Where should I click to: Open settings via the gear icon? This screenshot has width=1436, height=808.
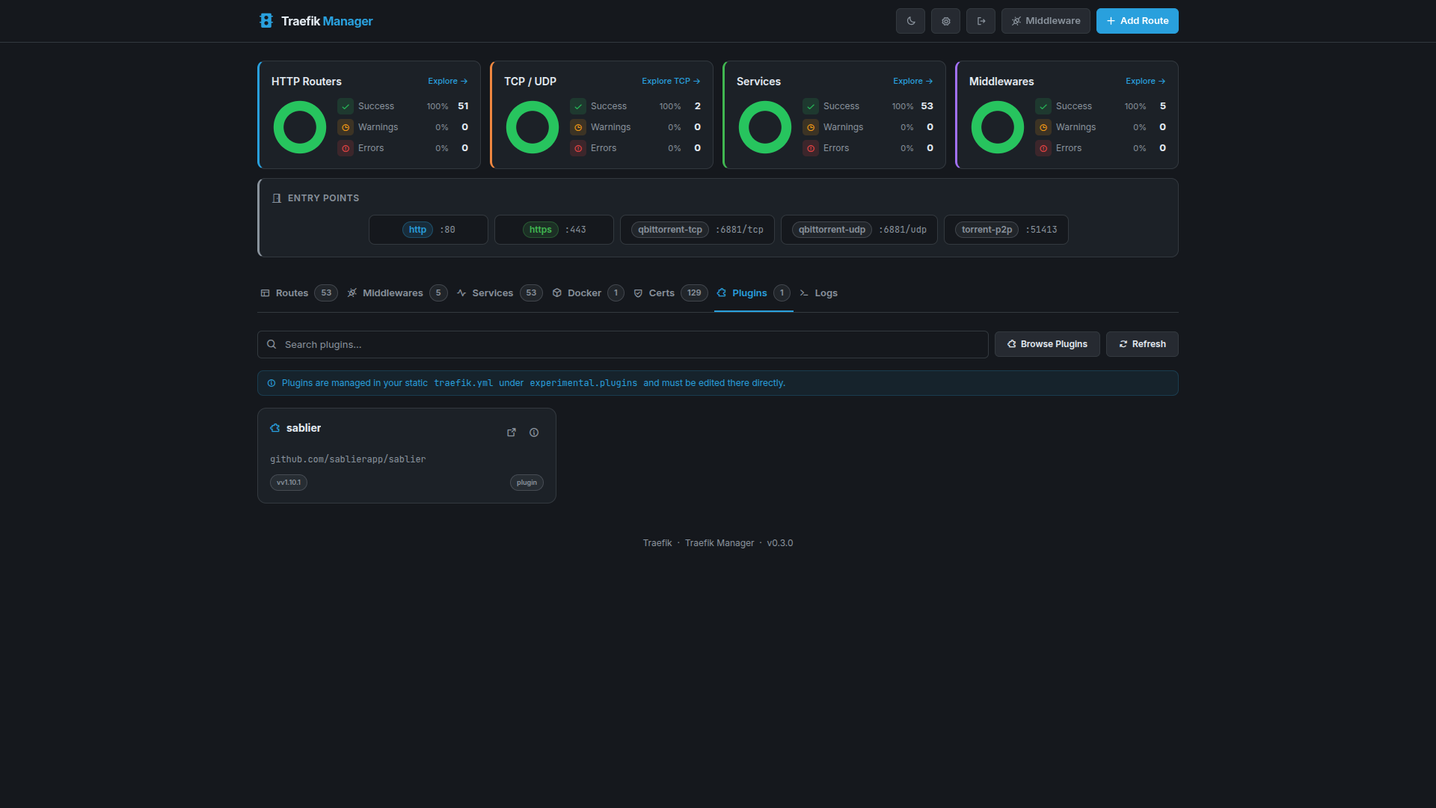[945, 21]
